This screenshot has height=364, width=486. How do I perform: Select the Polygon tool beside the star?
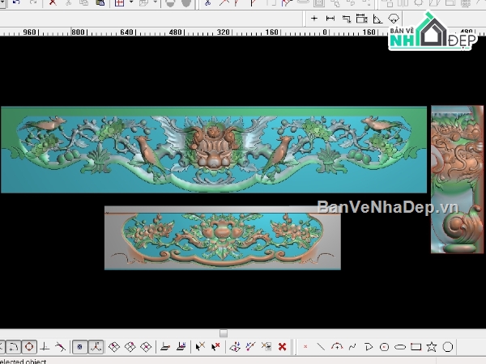click(448, 347)
